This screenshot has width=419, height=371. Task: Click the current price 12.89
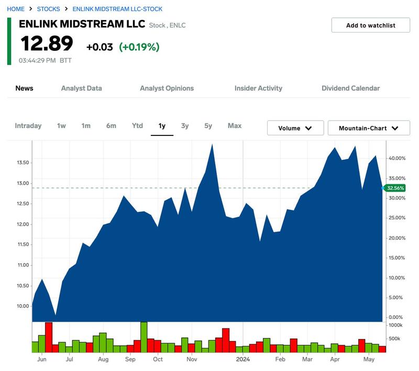(x=47, y=44)
